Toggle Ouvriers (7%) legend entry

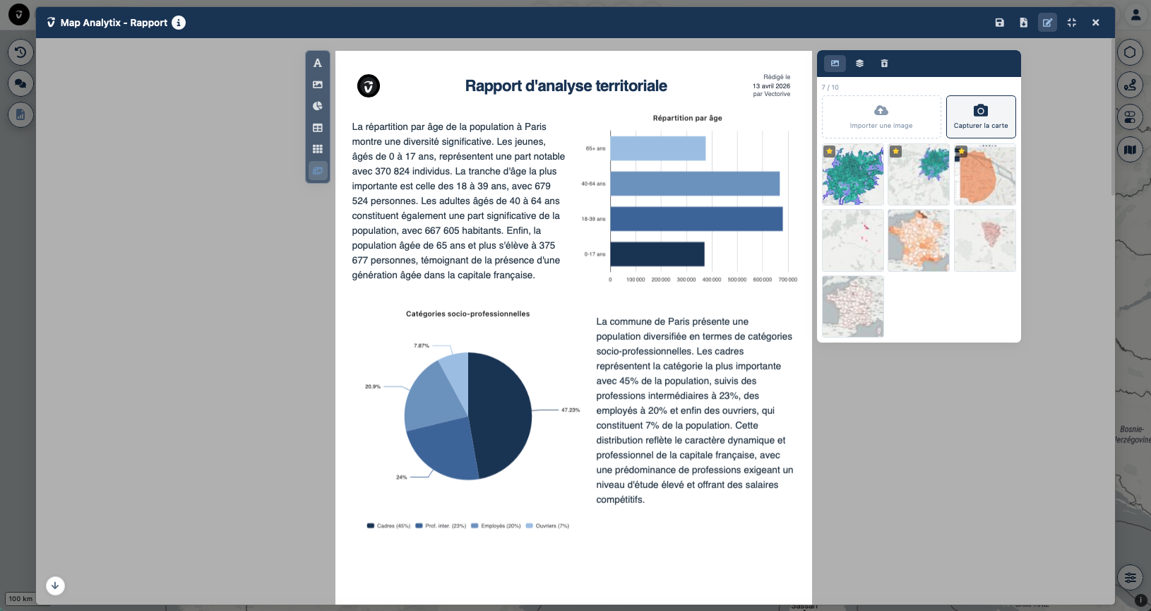click(x=547, y=526)
